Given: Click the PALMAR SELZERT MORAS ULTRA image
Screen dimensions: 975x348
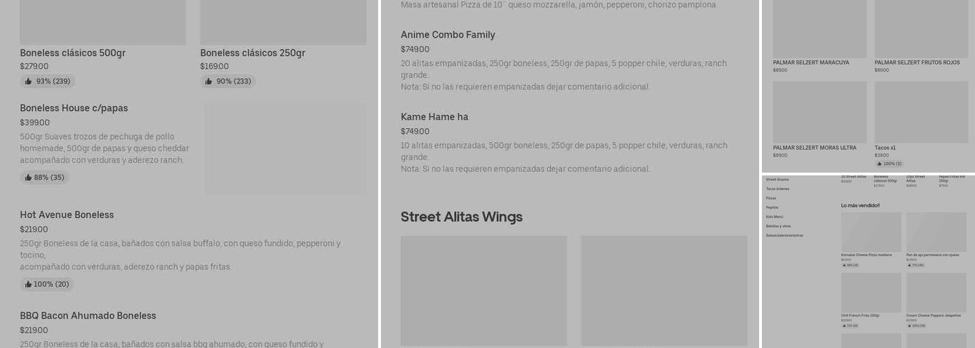Looking at the screenshot, I should point(820,112).
